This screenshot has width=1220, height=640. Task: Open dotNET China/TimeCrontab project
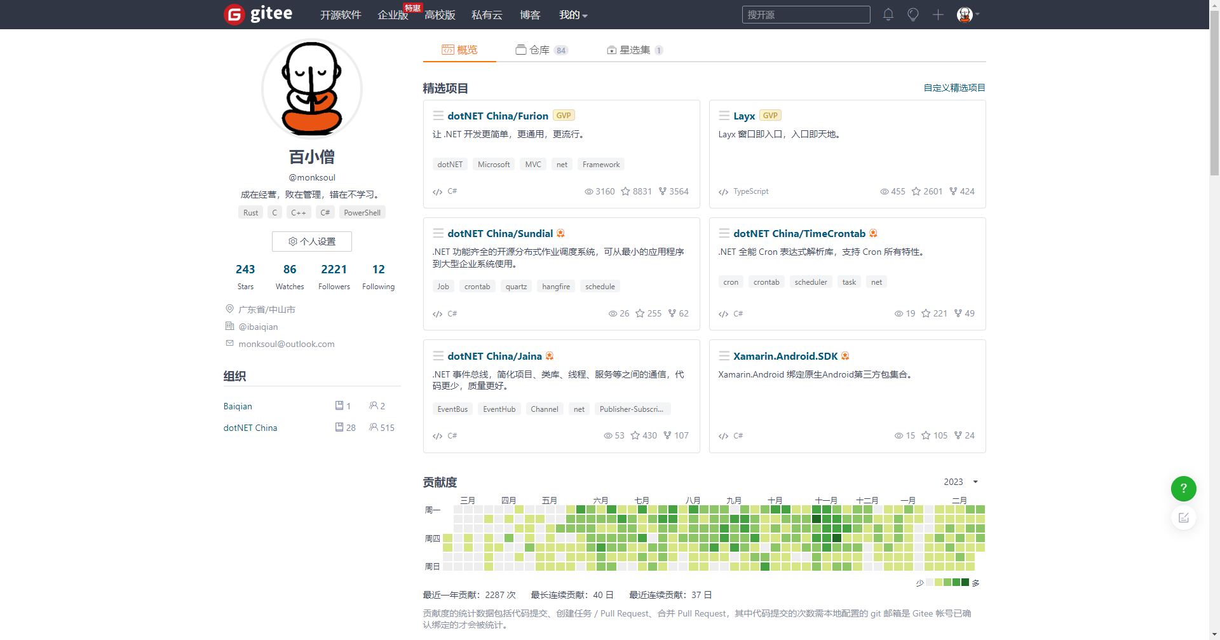tap(799, 233)
